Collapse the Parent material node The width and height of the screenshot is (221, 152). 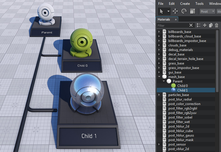click(164, 81)
